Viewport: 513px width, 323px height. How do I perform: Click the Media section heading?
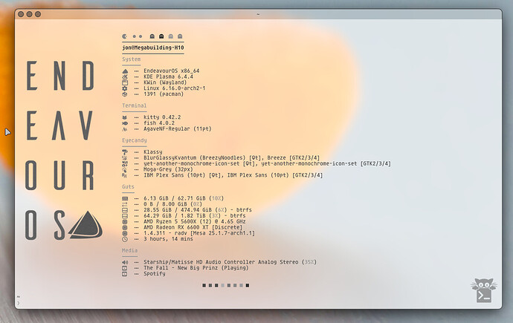click(129, 250)
